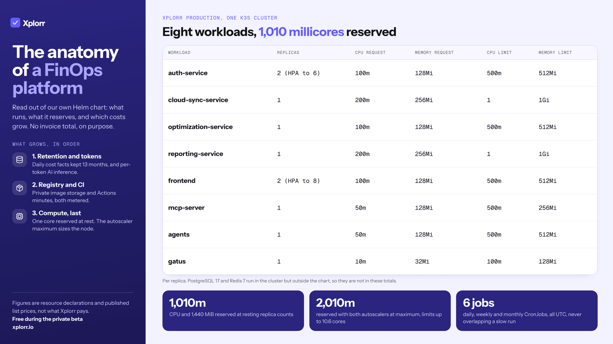This screenshot has height=344, width=613.
Task: Open the xplorr.io link
Action: point(23,327)
